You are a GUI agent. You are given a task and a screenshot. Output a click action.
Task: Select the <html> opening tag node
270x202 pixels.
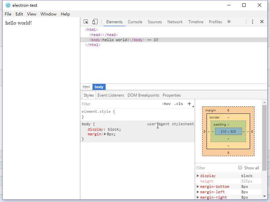91,30
